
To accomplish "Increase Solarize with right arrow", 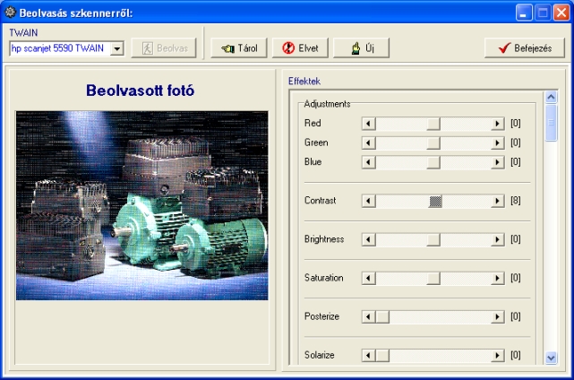I will pos(498,356).
